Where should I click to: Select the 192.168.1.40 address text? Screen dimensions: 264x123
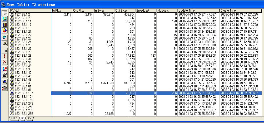click(23, 73)
